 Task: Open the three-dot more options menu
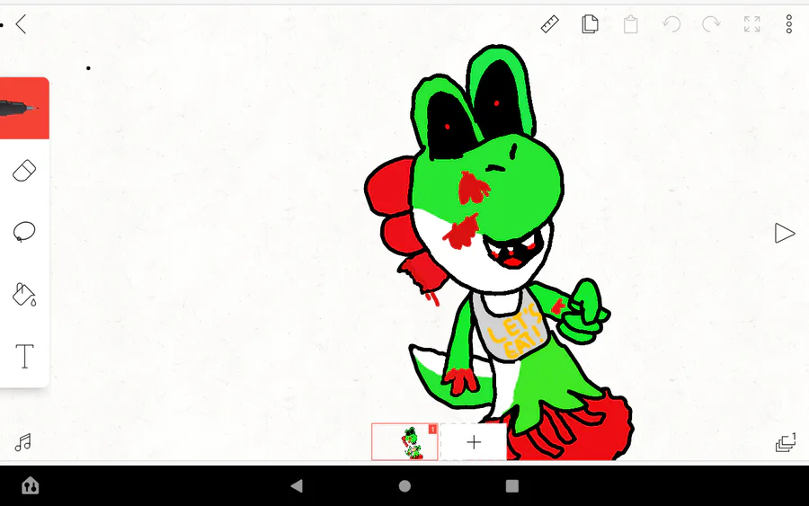789,24
